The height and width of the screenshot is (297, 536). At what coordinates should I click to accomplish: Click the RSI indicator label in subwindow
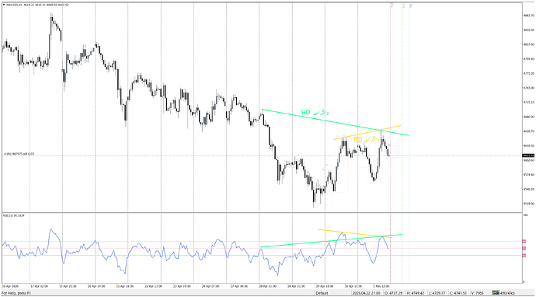click(x=14, y=215)
